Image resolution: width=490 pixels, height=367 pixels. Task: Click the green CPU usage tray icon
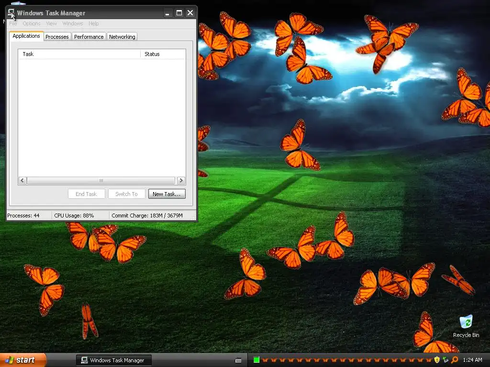[x=256, y=360]
